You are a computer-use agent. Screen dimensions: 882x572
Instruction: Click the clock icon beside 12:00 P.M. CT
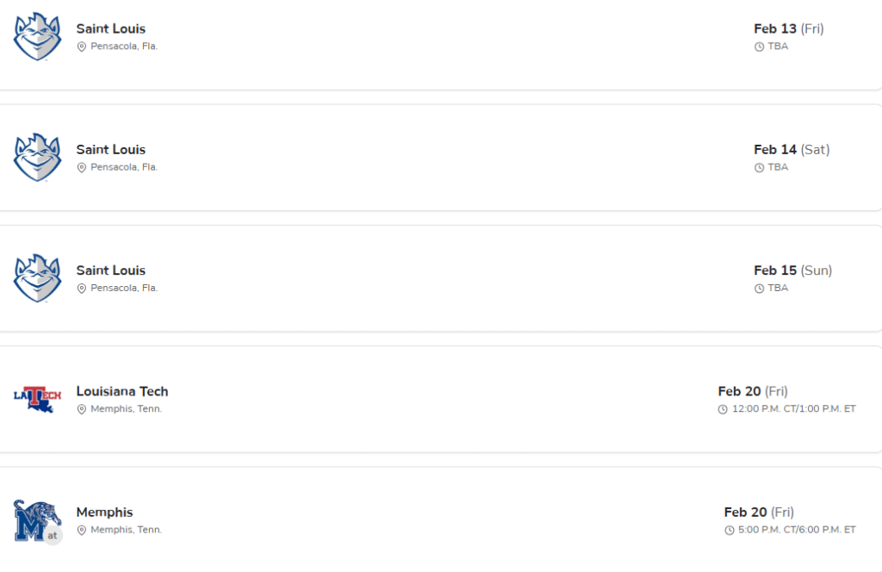pyautogui.click(x=723, y=409)
